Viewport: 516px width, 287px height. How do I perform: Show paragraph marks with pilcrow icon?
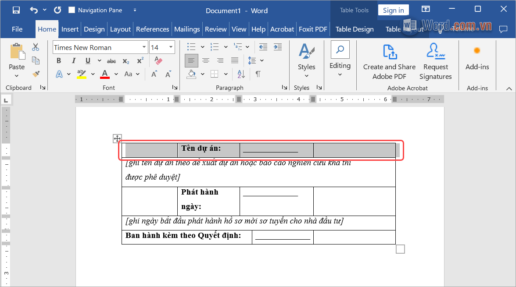pyautogui.click(x=258, y=74)
